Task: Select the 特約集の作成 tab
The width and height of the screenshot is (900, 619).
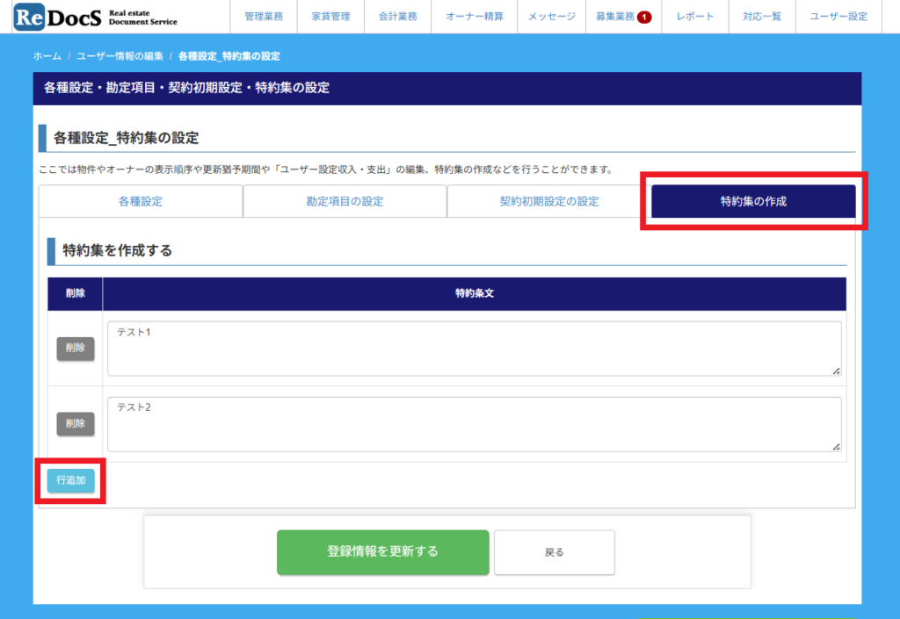Action: pos(753,201)
